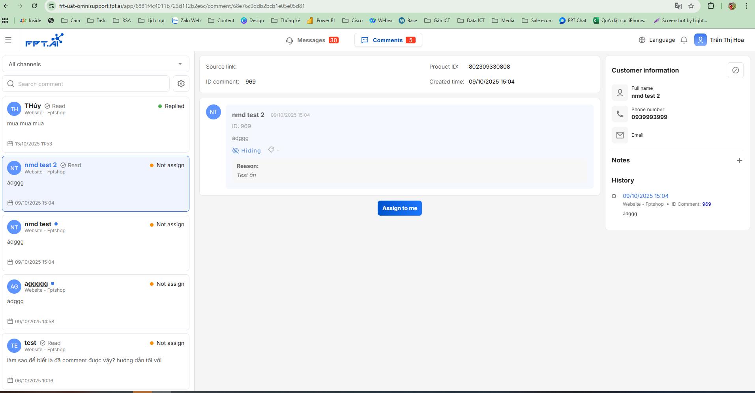
Task: Open the hamburger sidebar menu
Action: tap(8, 40)
